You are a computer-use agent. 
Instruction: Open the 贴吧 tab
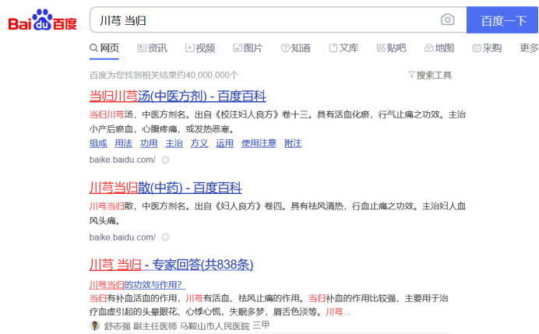pos(391,47)
